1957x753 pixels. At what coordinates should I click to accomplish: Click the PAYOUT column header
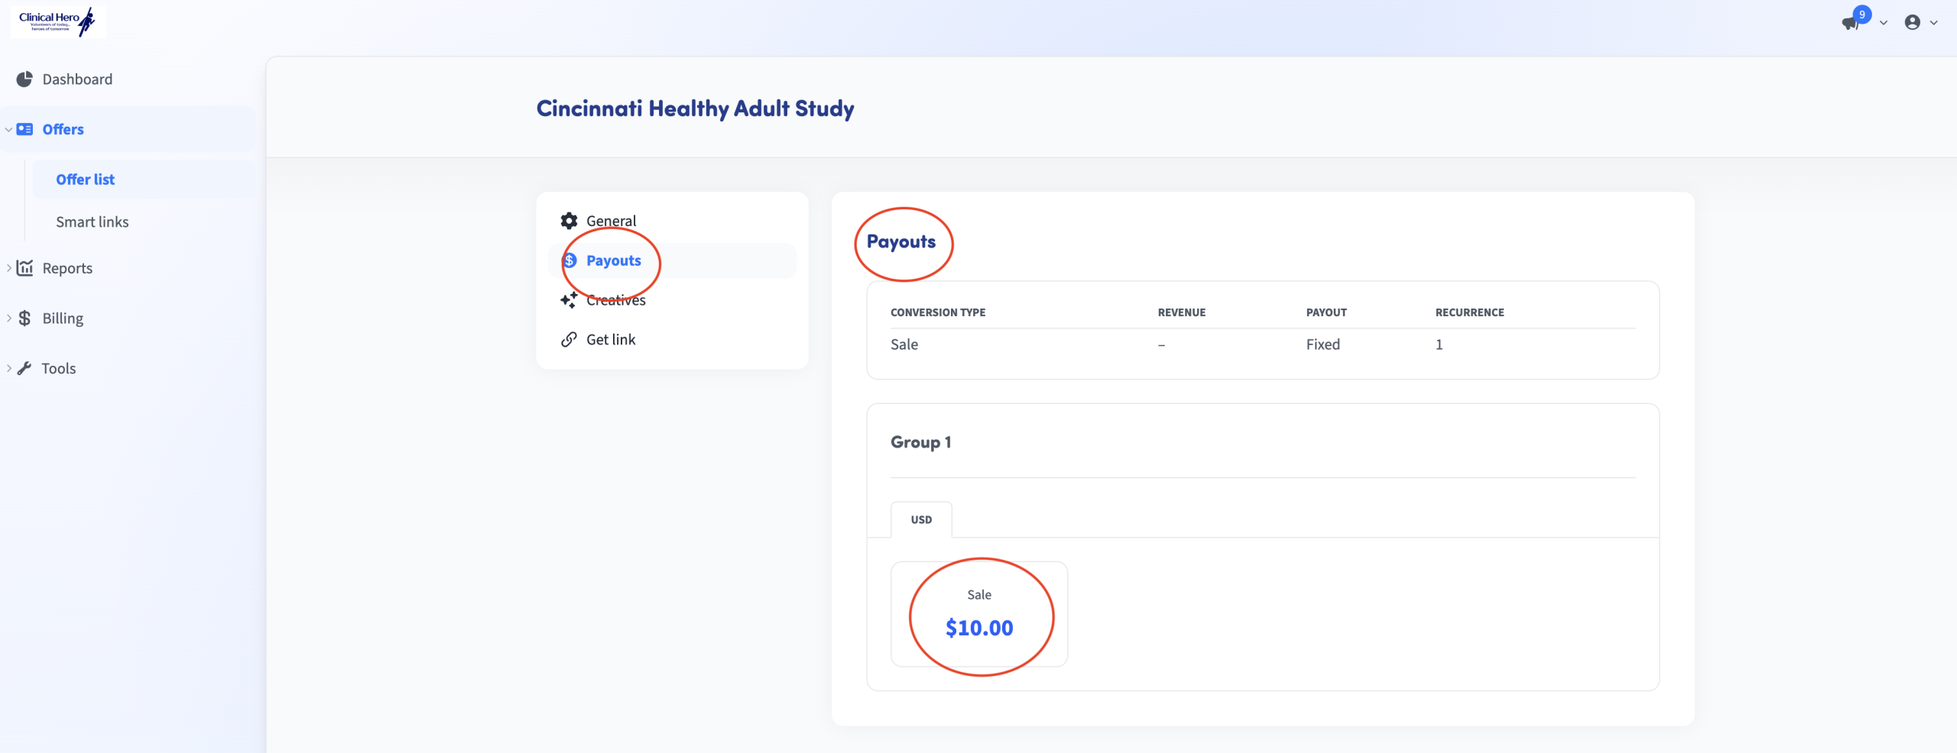pos(1326,312)
